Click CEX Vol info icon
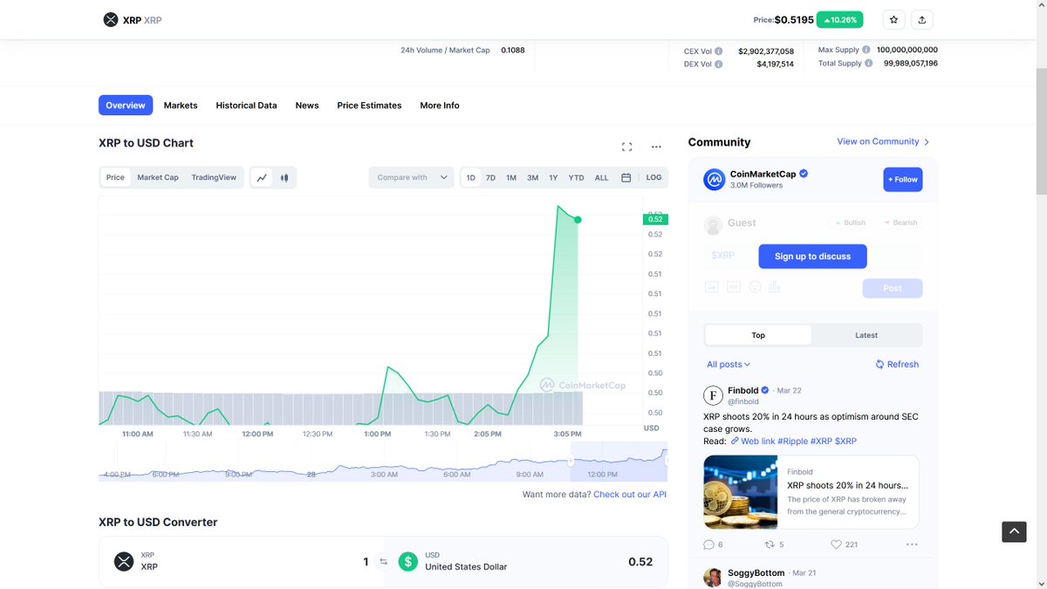 tap(719, 51)
